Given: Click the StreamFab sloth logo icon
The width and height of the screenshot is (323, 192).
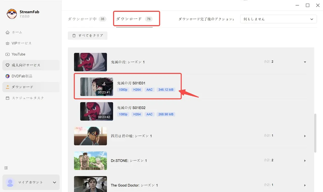Looking at the screenshot, I should [12, 14].
